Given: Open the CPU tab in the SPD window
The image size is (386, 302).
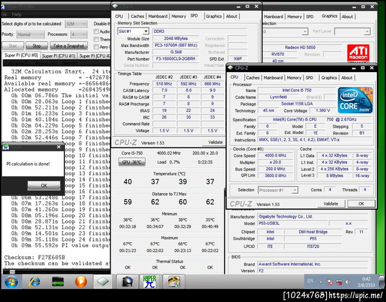Looking at the screenshot, I should (x=119, y=16).
